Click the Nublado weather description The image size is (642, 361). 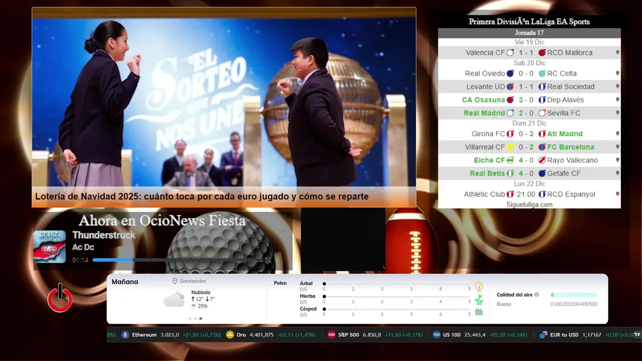tap(201, 292)
